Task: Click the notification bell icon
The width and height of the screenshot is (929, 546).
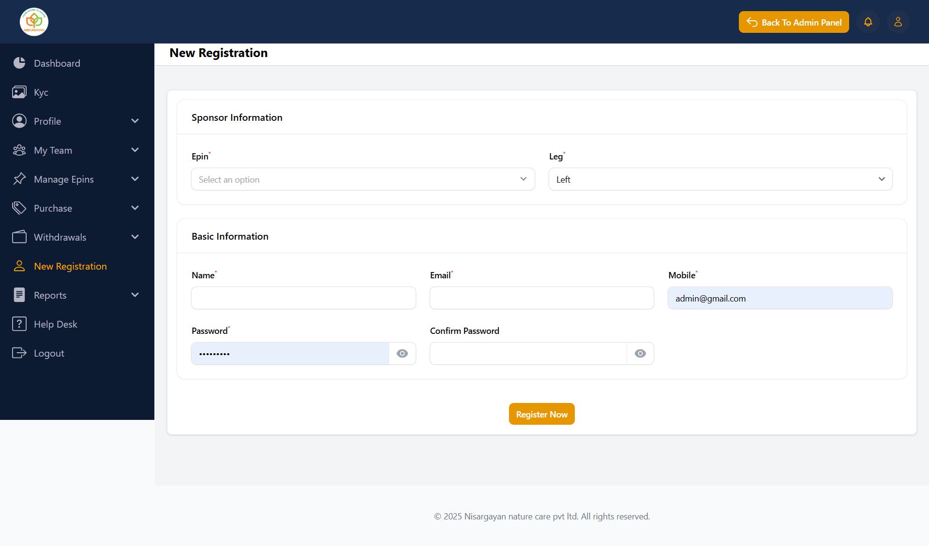Action: 868,22
